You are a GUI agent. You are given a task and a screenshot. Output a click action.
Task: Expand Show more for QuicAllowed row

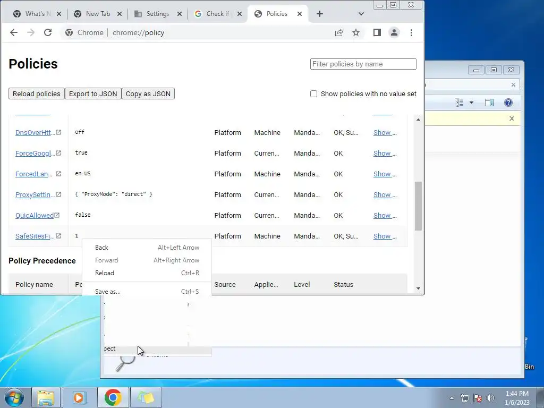385,216
